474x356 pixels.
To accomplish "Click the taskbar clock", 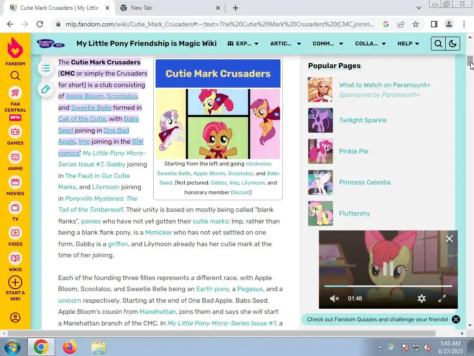I will tap(450, 347).
